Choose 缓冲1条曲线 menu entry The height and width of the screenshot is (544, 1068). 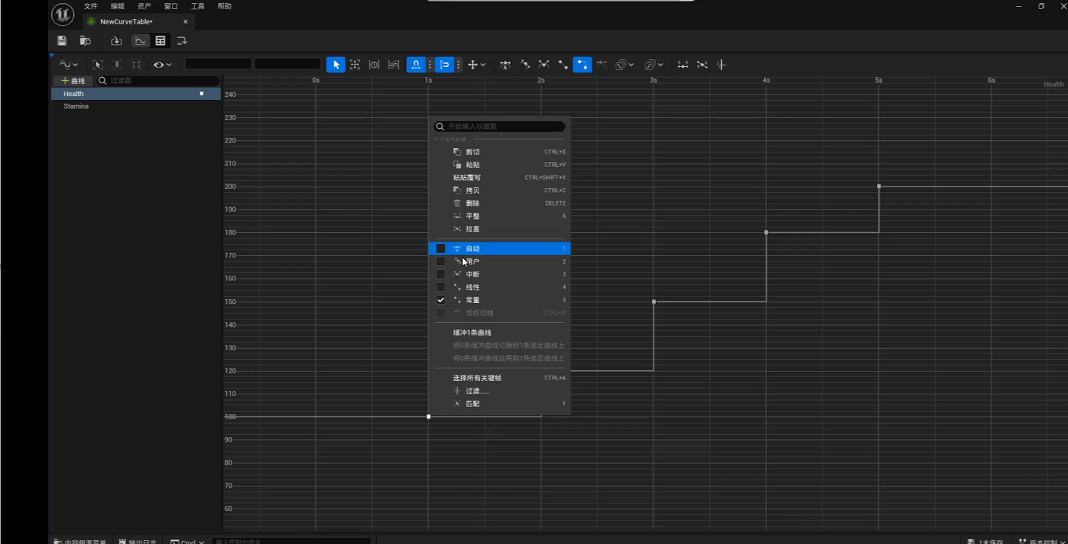click(x=500, y=332)
